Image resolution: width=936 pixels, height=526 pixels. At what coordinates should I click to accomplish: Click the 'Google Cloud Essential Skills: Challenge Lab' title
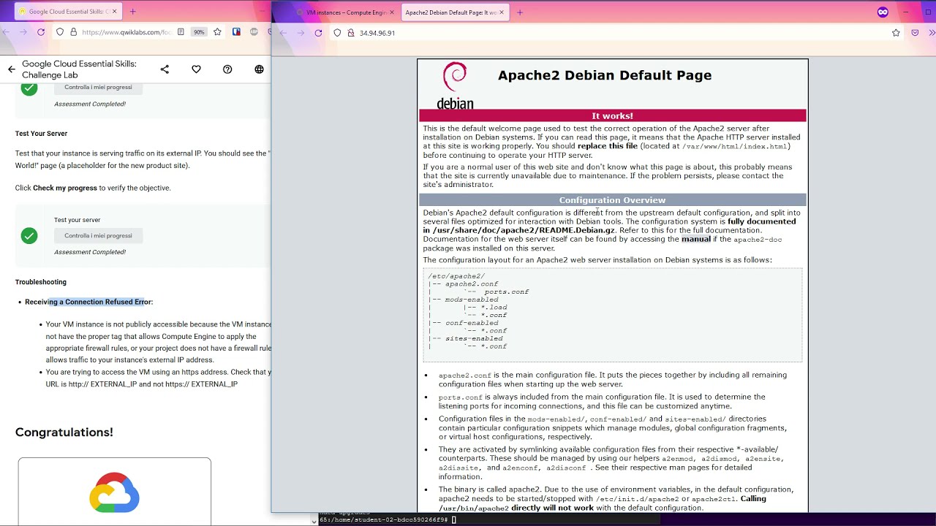(x=79, y=69)
